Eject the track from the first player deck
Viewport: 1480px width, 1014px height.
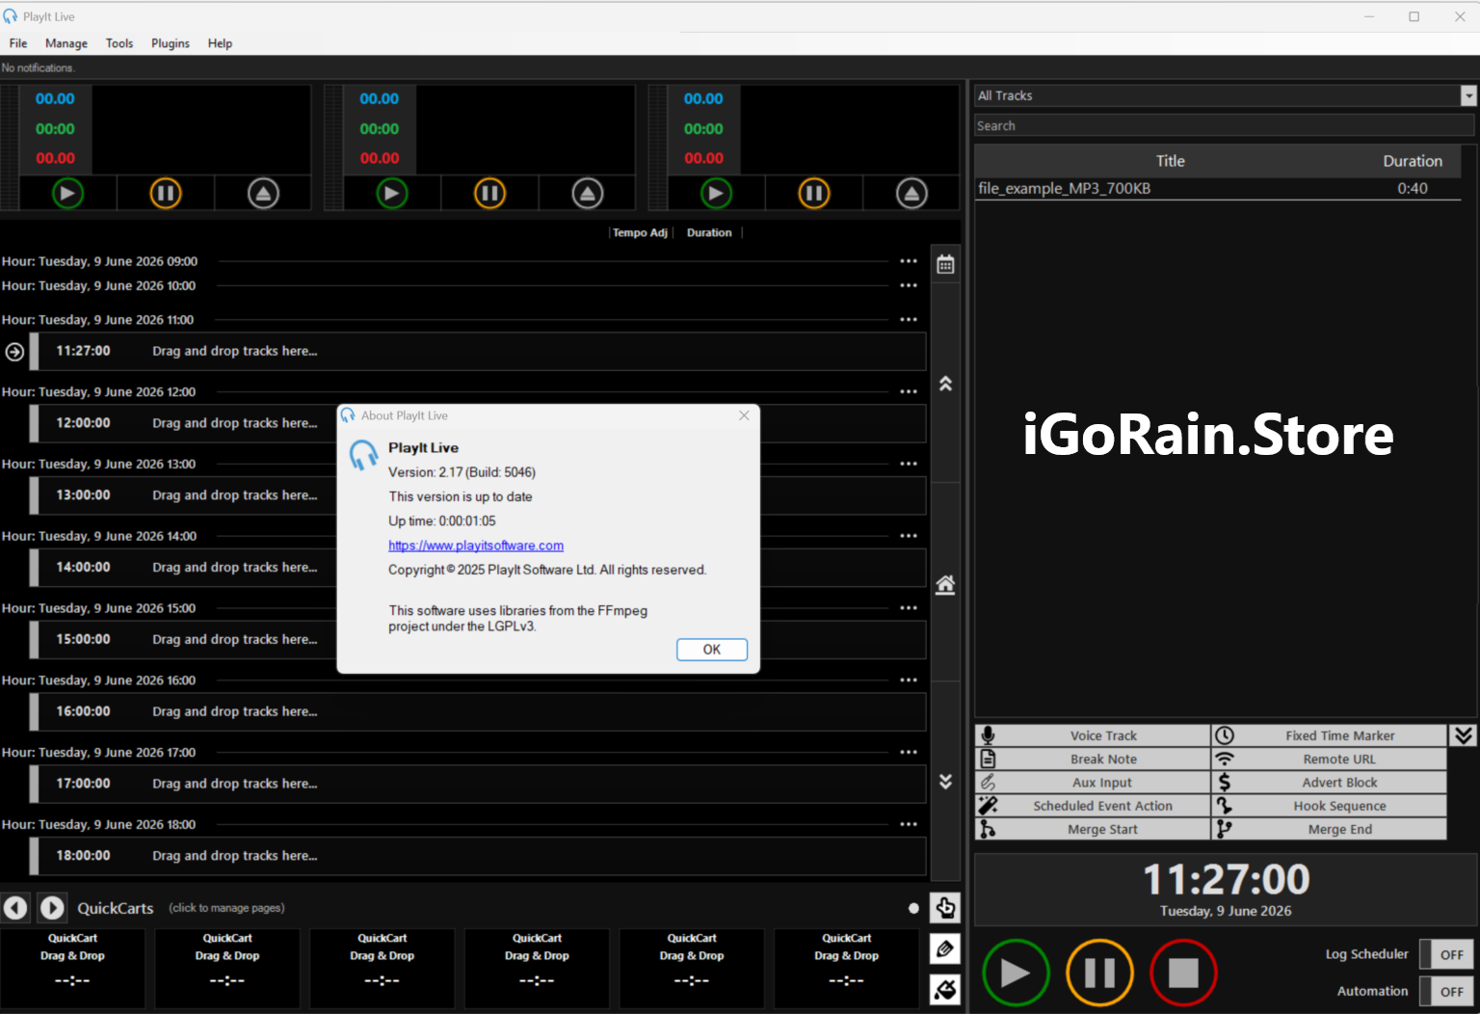point(263,194)
